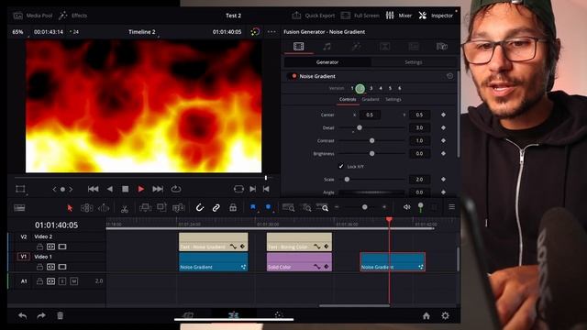Screen dimensions: 587x330
Task: Open the viewer three-dots options menu
Action: tap(271, 32)
